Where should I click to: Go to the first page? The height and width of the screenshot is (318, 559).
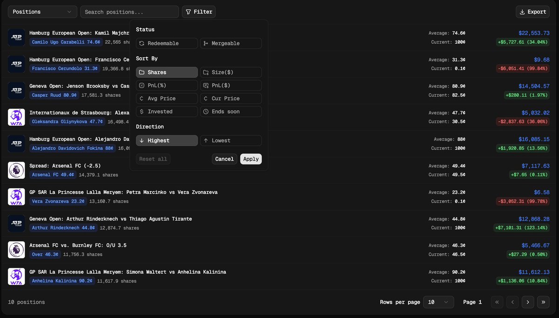[x=497, y=302]
